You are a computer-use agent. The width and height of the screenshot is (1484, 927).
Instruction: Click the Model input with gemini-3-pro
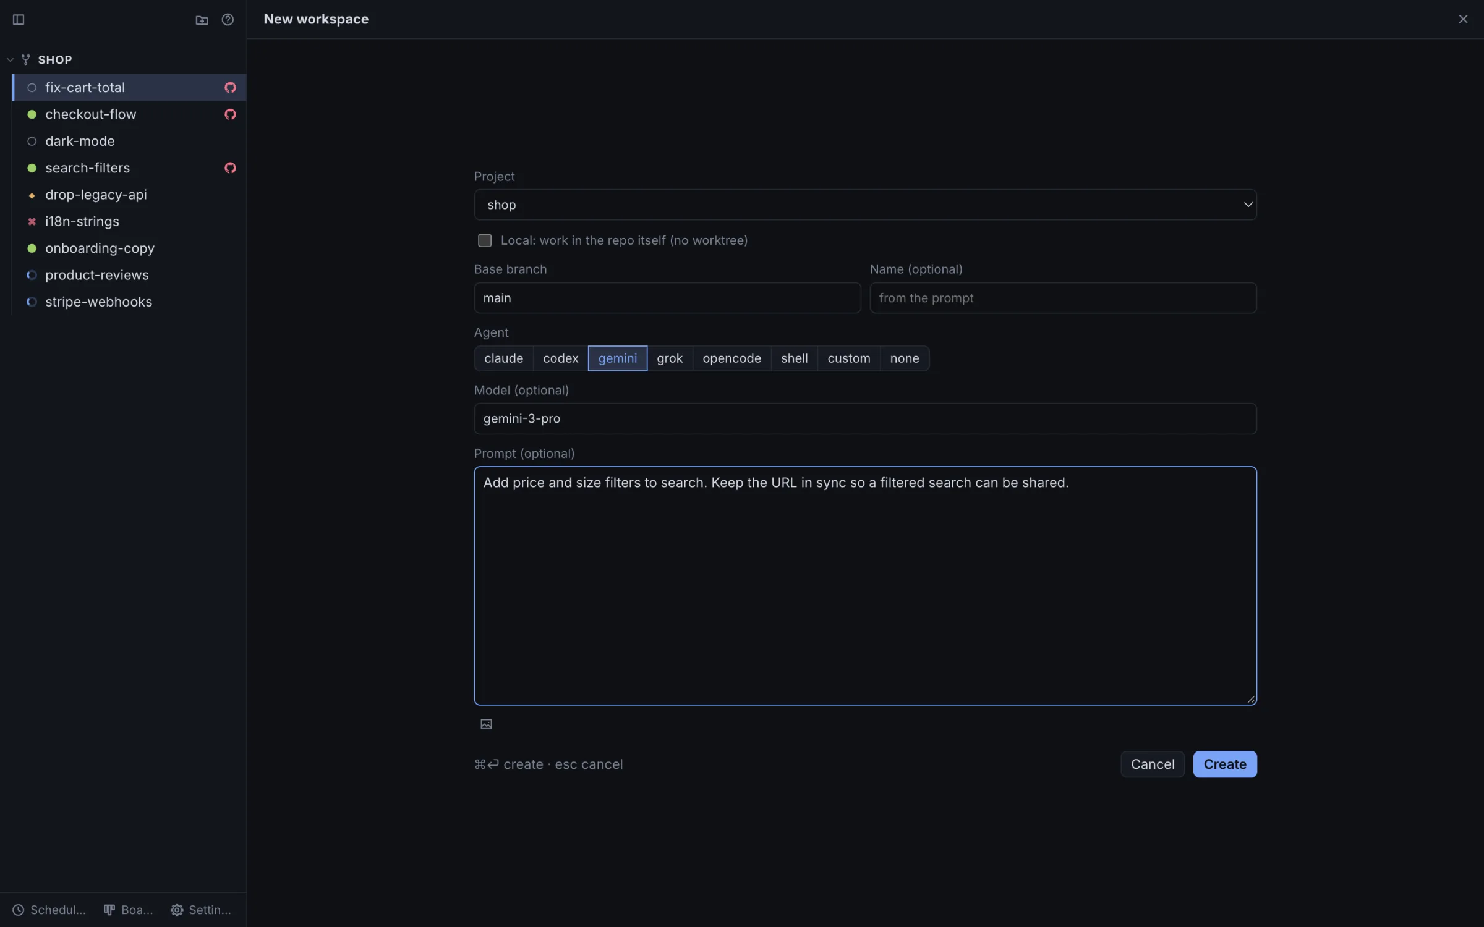865,419
